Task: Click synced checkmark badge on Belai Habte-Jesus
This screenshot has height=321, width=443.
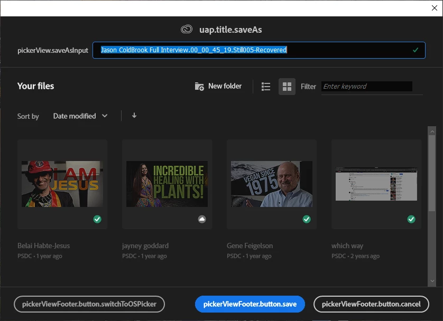Action: (x=97, y=219)
